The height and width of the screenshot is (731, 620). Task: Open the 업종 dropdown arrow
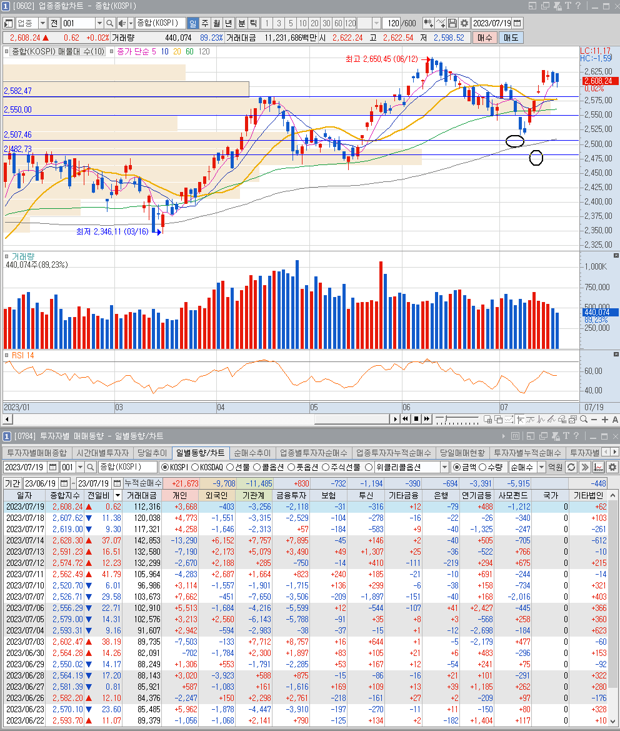click(42, 23)
